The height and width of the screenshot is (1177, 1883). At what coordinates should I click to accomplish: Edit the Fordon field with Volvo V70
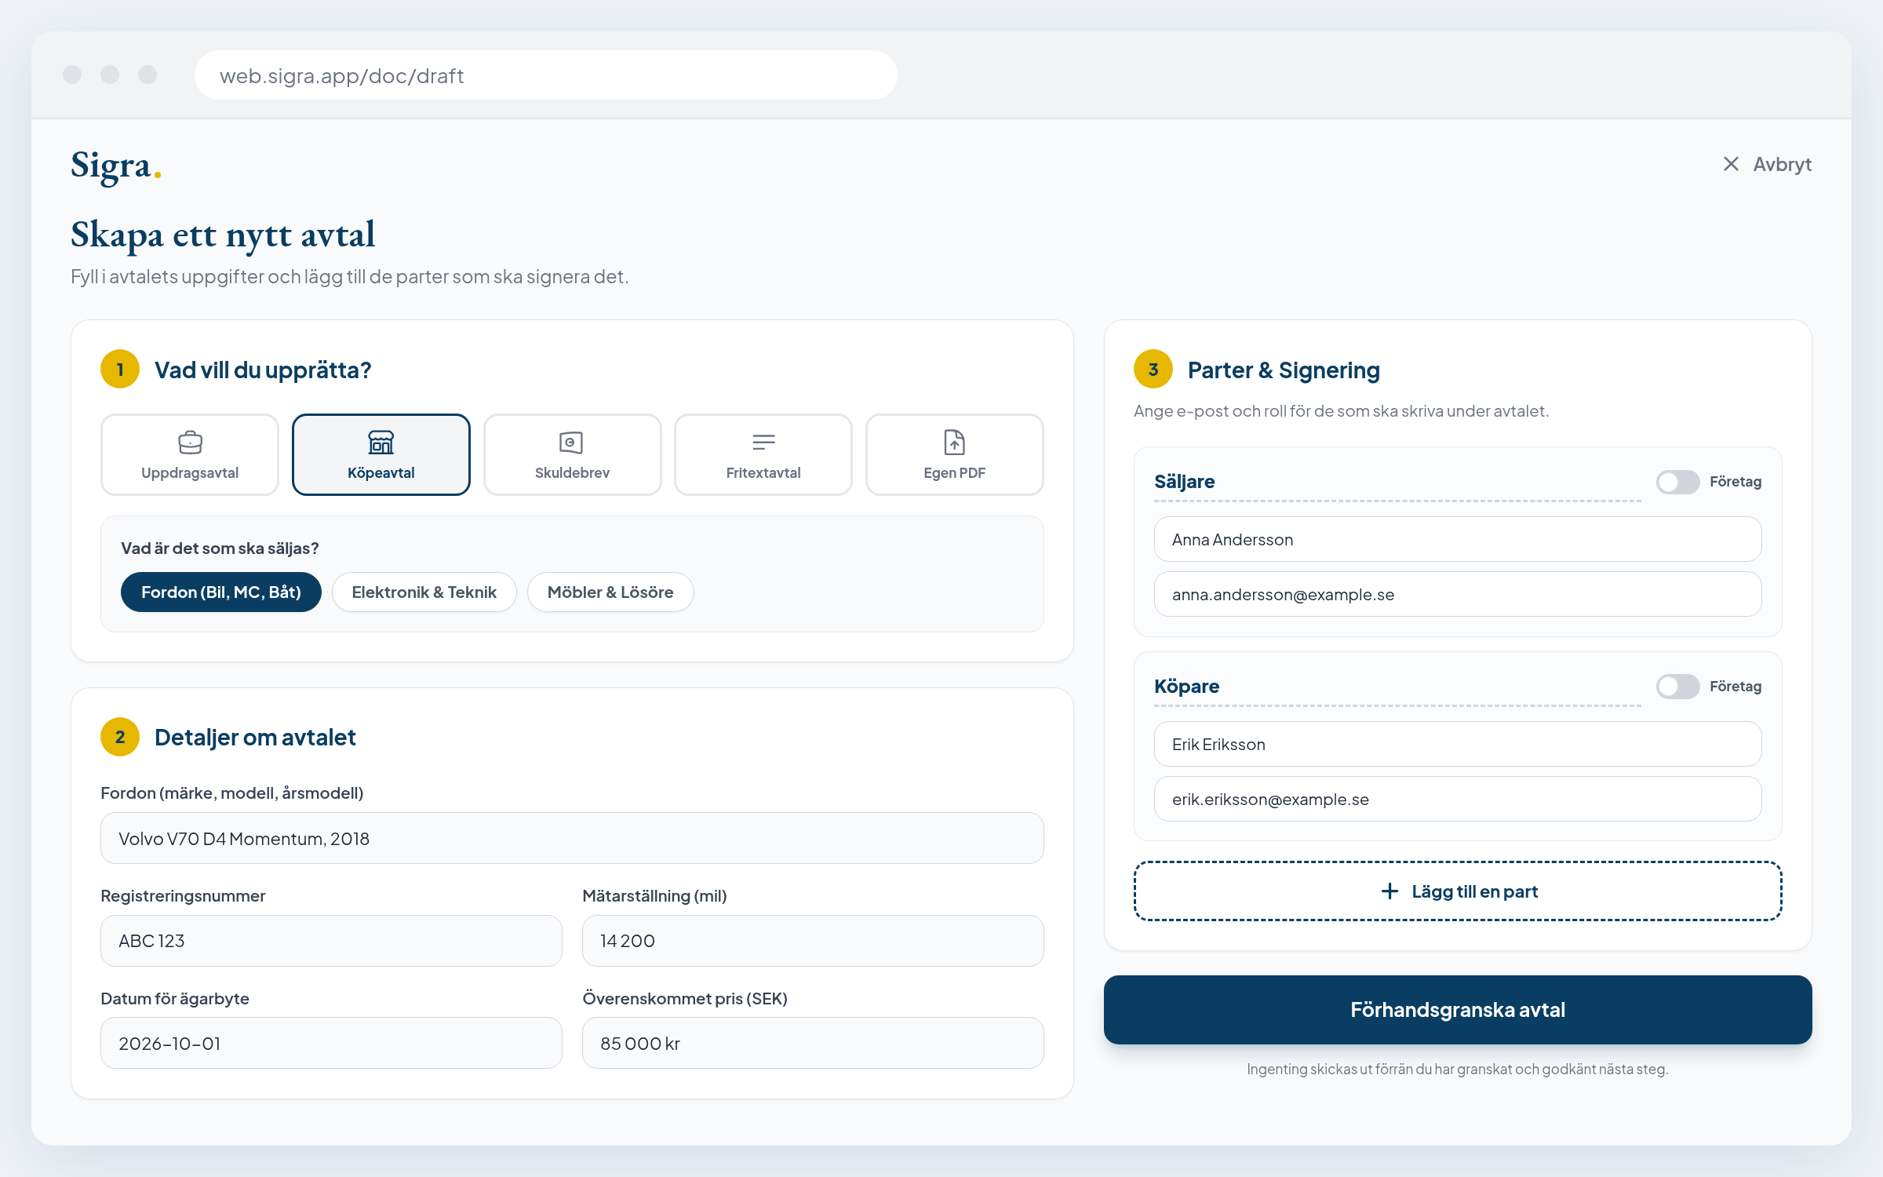[572, 838]
